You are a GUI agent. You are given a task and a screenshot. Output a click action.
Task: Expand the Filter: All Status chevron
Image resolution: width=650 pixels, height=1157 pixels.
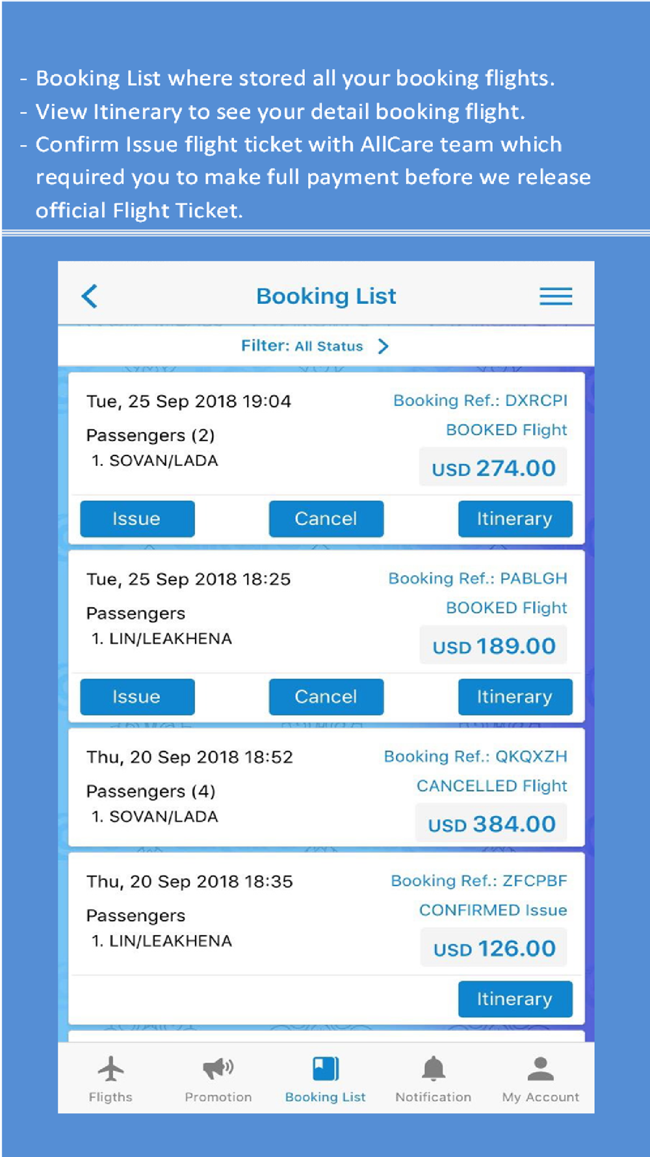pos(383,346)
